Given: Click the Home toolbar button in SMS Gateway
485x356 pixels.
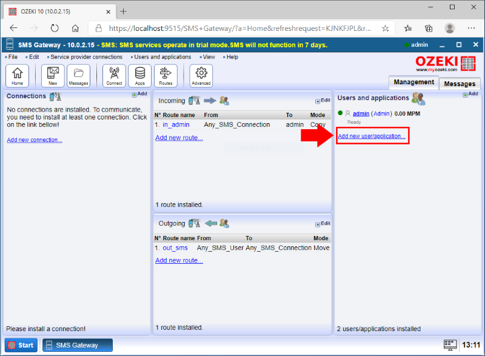Looking at the screenshot, I should click(x=18, y=76).
